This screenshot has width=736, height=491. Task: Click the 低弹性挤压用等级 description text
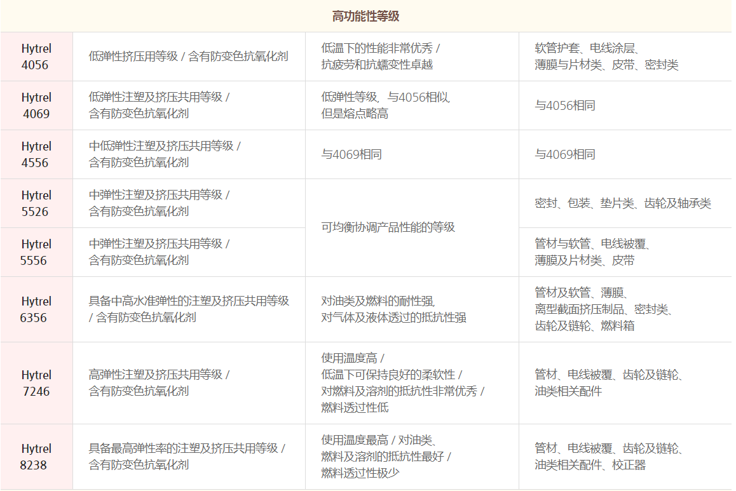[188, 57]
